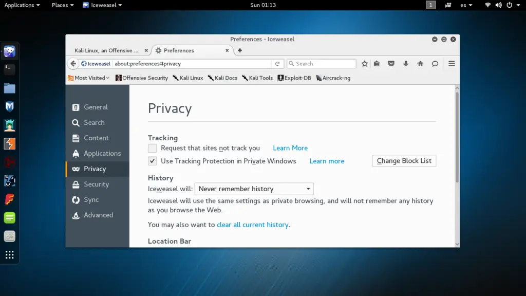The image size is (526, 296).
Task: Open the es keyboard layout dropdown
Action: click(x=466, y=5)
